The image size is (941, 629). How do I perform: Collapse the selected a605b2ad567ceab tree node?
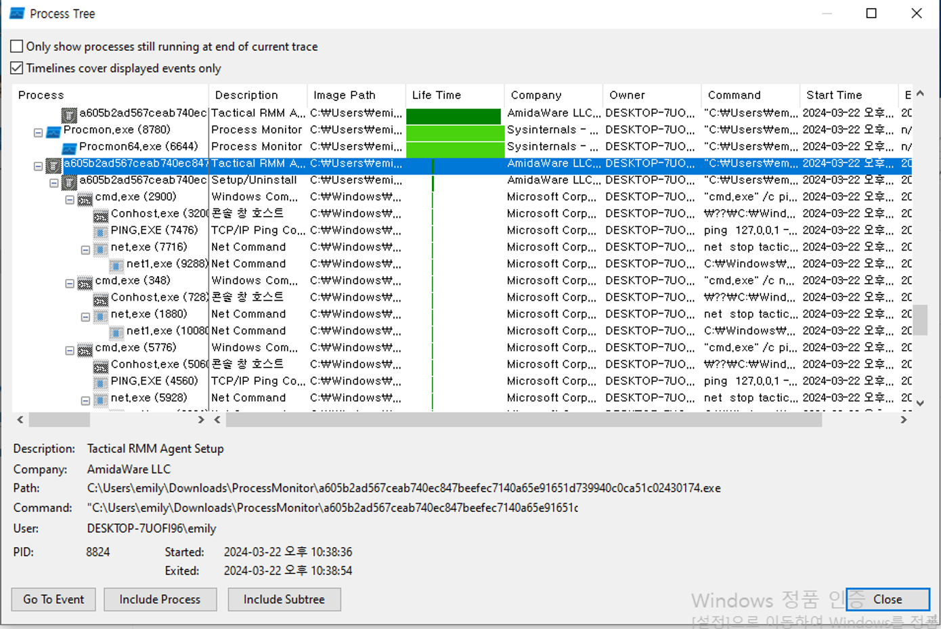coord(39,166)
